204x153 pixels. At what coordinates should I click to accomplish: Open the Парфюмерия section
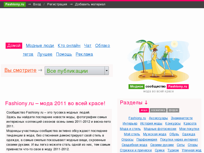point(147,139)
